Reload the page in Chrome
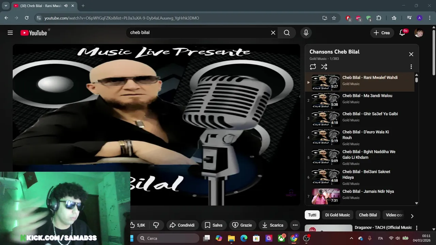The height and width of the screenshot is (245, 436). pyautogui.click(x=27, y=18)
